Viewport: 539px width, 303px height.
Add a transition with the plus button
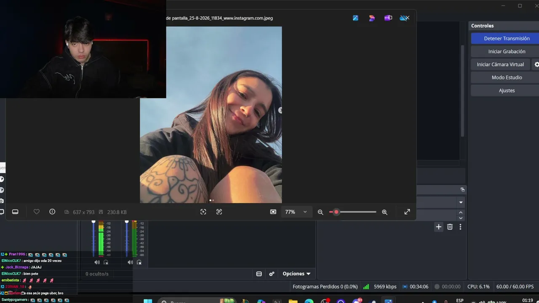tap(439, 227)
